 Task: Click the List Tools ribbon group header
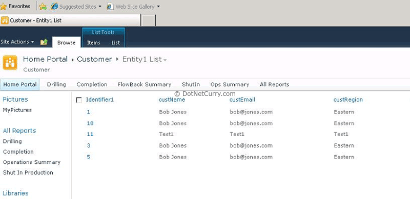(x=104, y=33)
